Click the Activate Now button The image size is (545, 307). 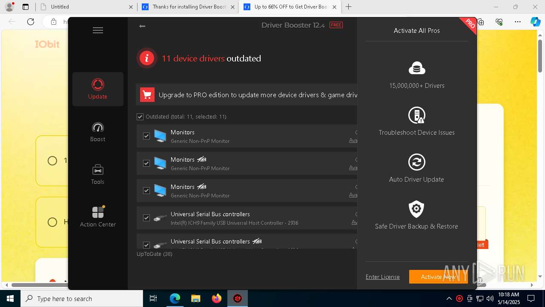coord(439,277)
